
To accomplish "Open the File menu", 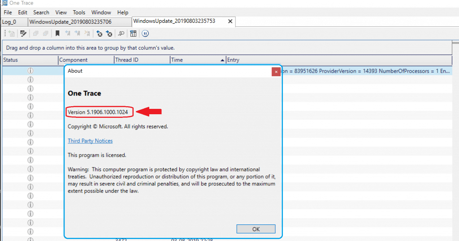I will pos(8,12).
